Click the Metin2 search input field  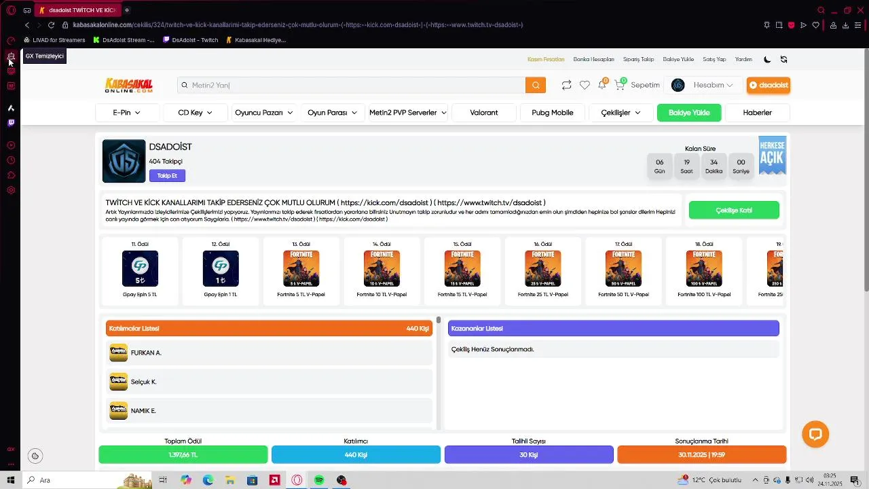click(x=351, y=85)
